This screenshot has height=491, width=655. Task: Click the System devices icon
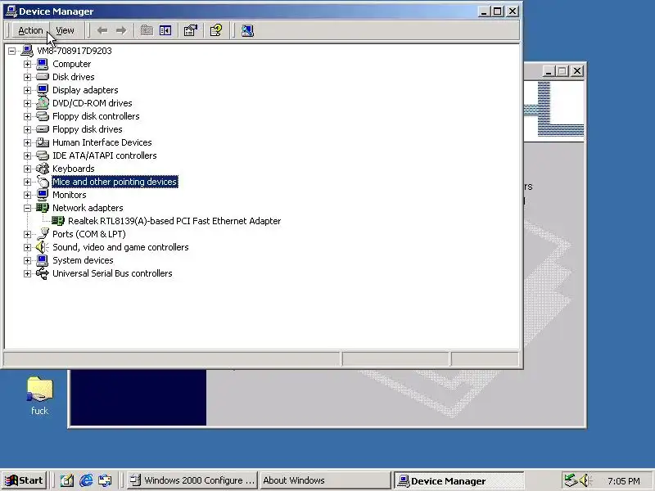(x=43, y=260)
